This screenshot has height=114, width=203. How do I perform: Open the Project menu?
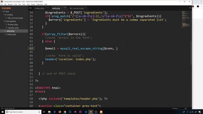point(33,4)
